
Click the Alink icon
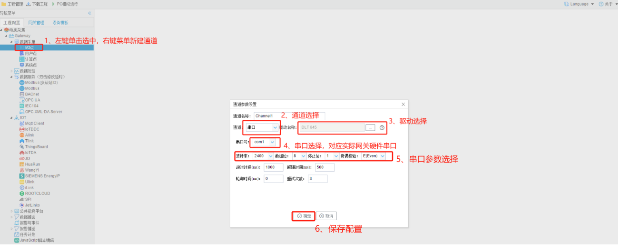click(x=22, y=135)
